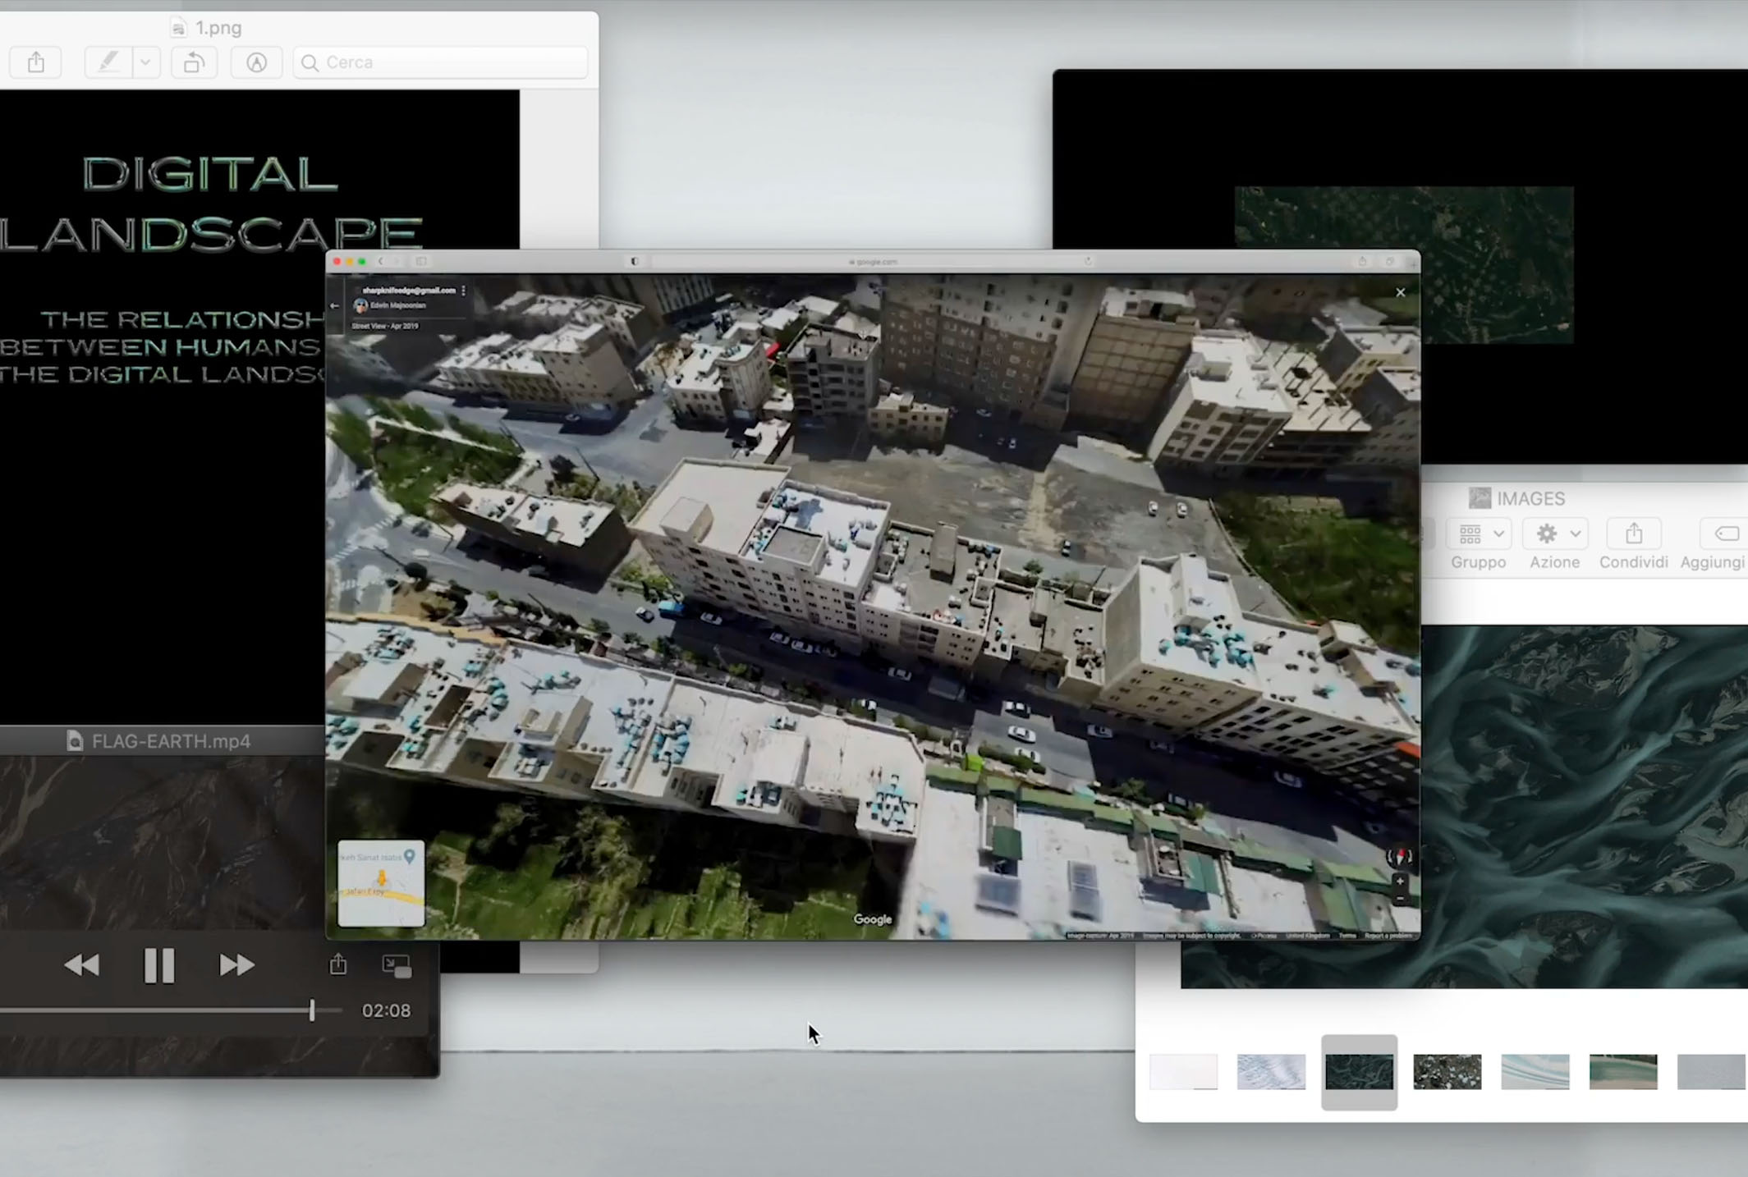Rotate the 1.png image
Viewport: 1748px width, 1177px height.
click(194, 62)
